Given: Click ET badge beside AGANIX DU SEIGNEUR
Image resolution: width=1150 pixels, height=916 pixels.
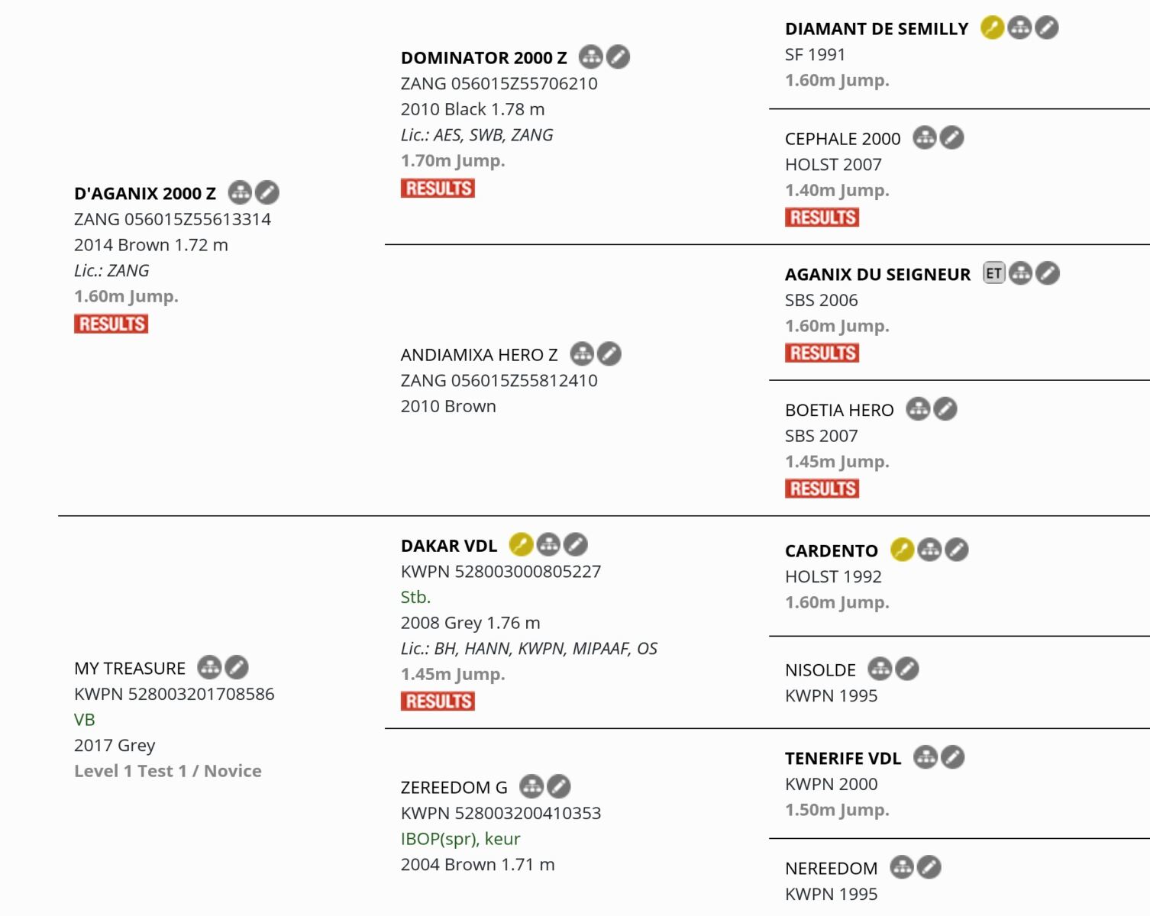Looking at the screenshot, I should point(993,273).
